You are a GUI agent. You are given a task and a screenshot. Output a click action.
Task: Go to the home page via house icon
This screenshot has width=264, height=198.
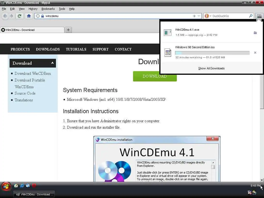click(29, 16)
